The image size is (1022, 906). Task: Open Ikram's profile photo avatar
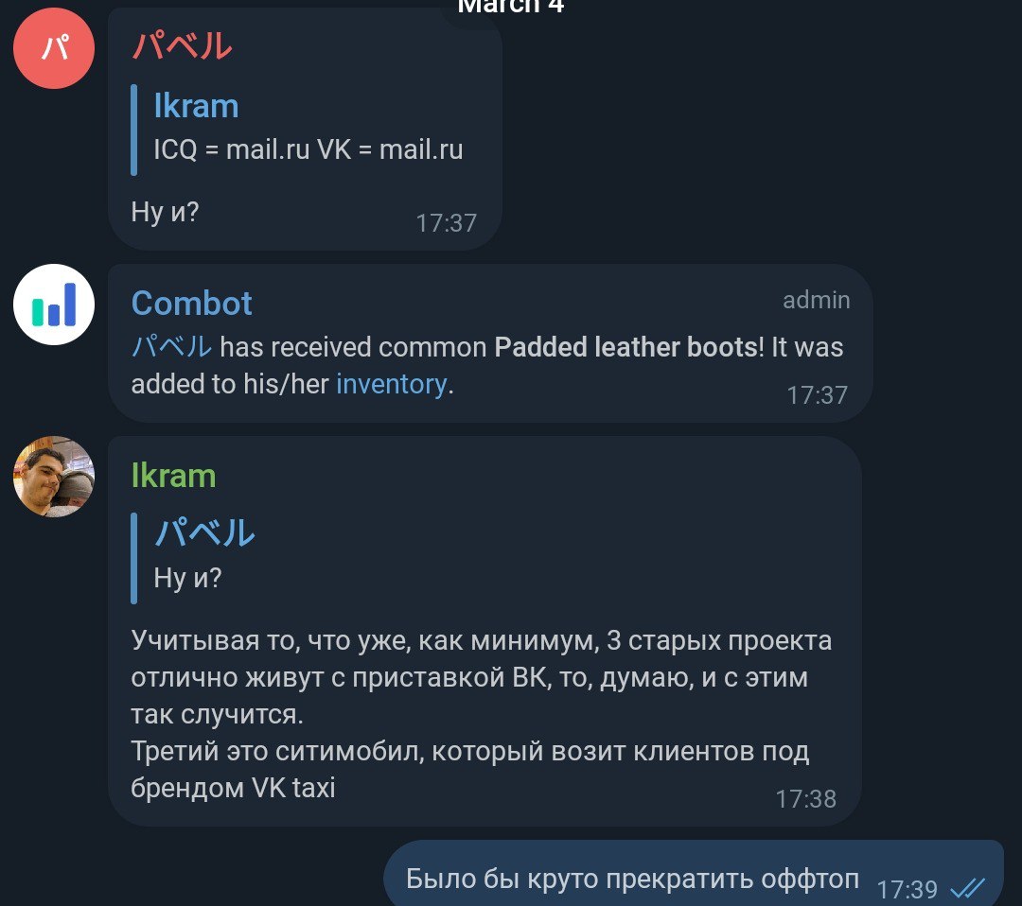coord(53,476)
